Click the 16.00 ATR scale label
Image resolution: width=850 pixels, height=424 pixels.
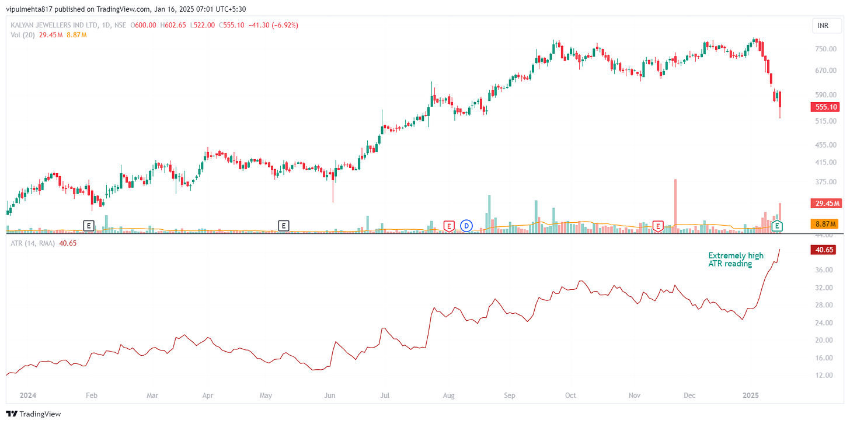[x=825, y=358]
